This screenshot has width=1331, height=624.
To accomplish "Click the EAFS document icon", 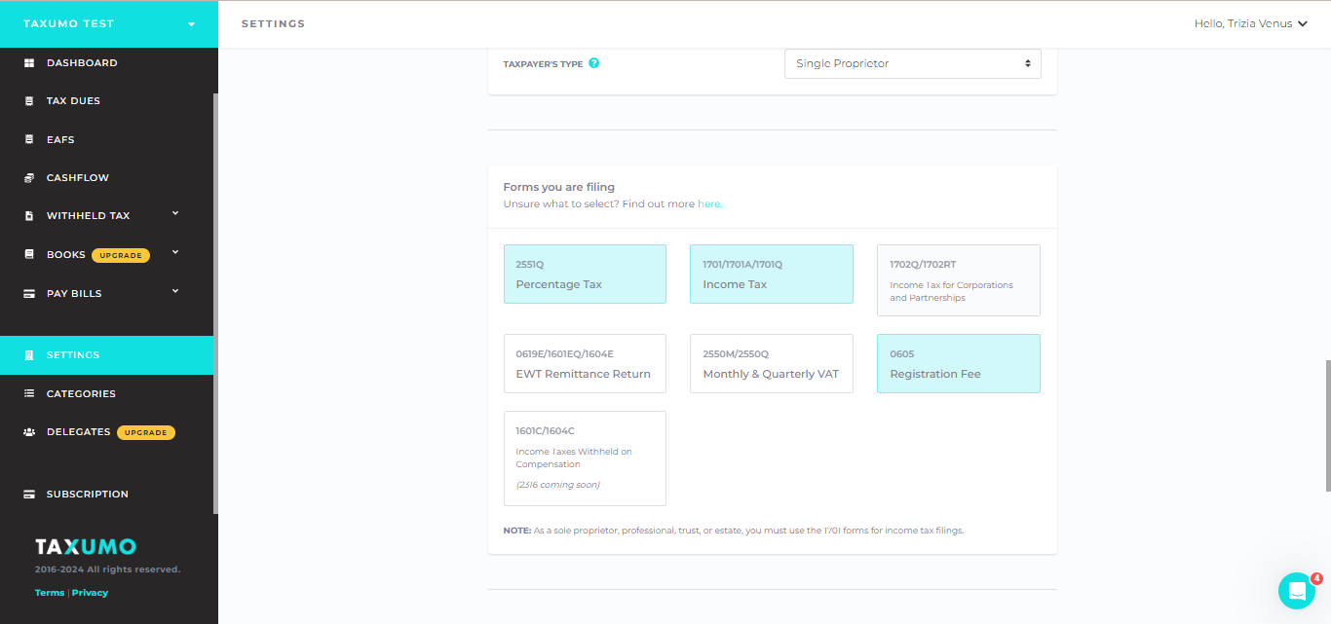I will click(29, 140).
